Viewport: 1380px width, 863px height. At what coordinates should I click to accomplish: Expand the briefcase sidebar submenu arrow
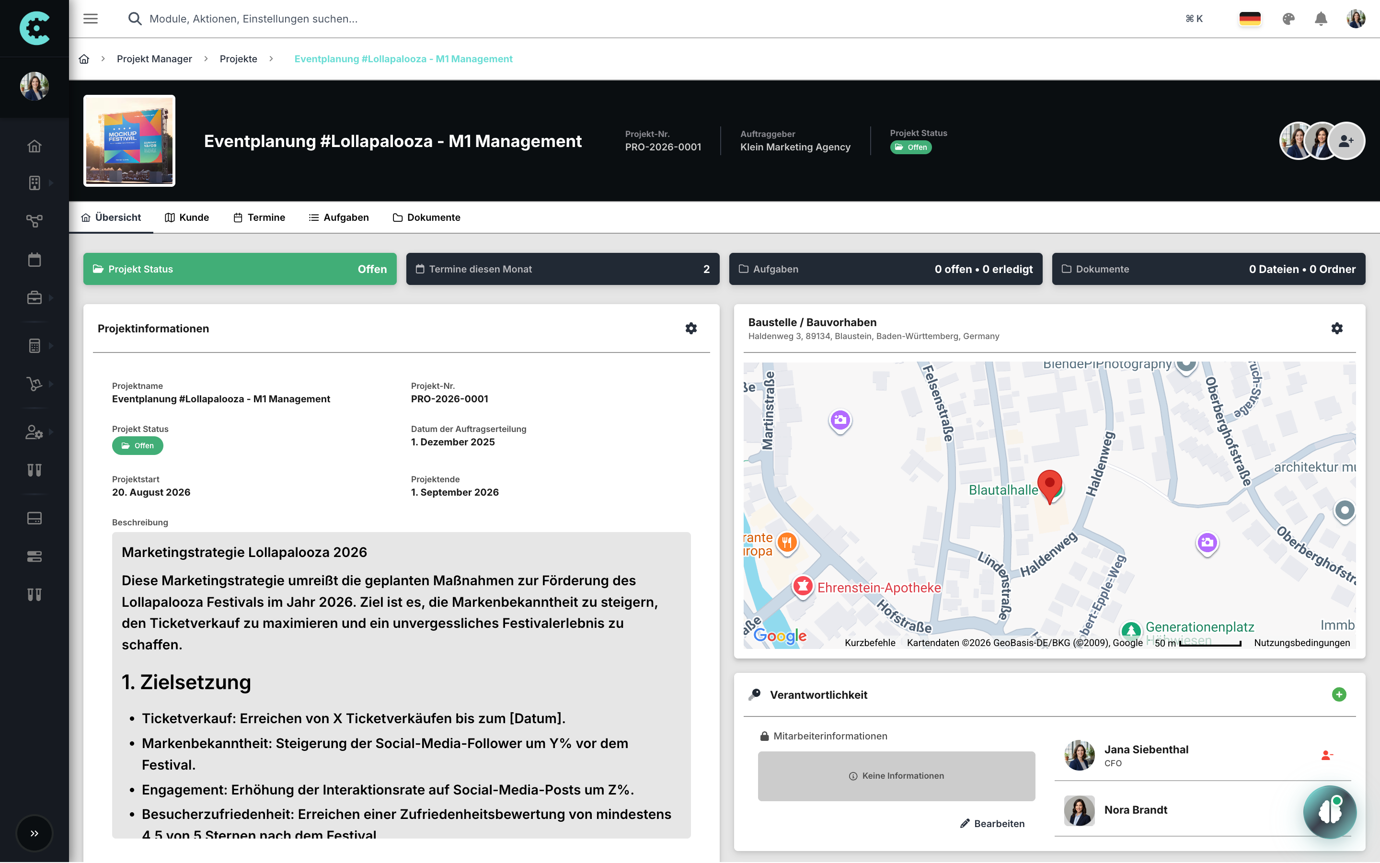[x=51, y=297]
